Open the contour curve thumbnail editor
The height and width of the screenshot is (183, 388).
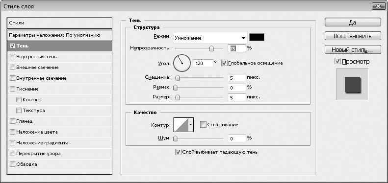[x=181, y=125]
